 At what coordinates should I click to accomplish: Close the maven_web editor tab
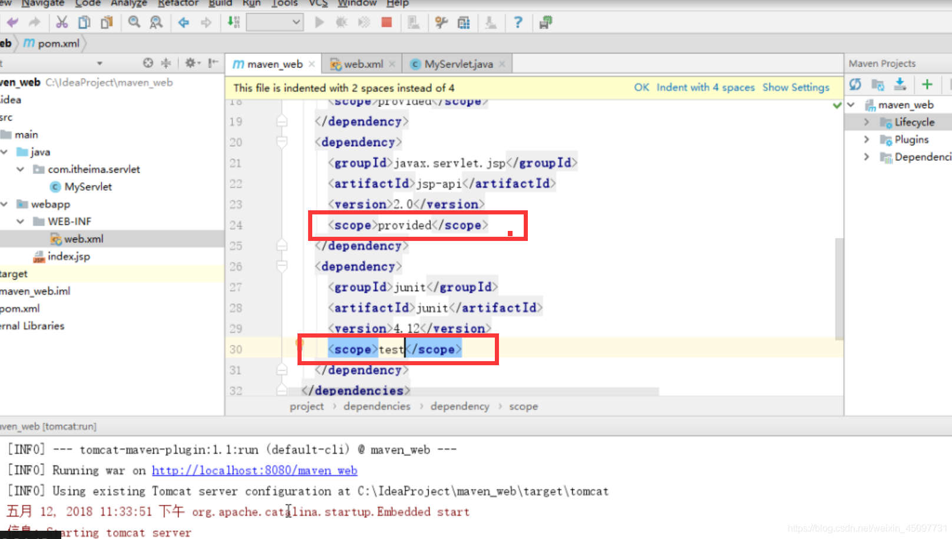pos(312,64)
